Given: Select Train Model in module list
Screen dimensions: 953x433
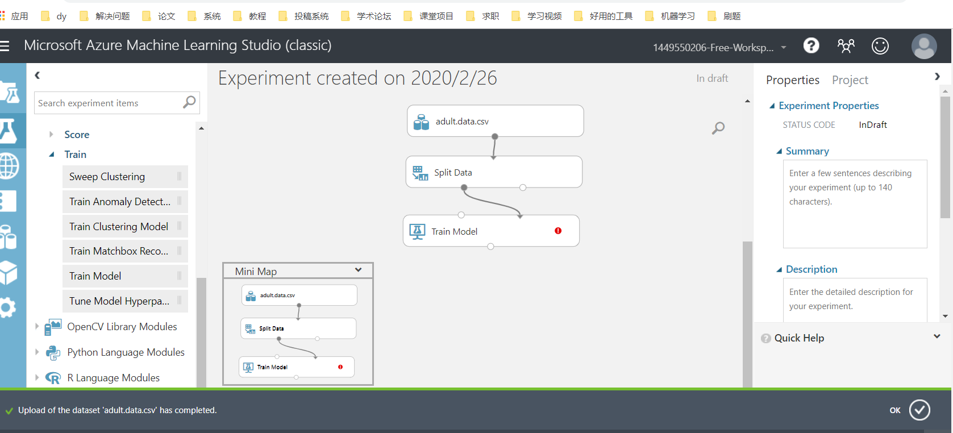Looking at the screenshot, I should click(125, 276).
